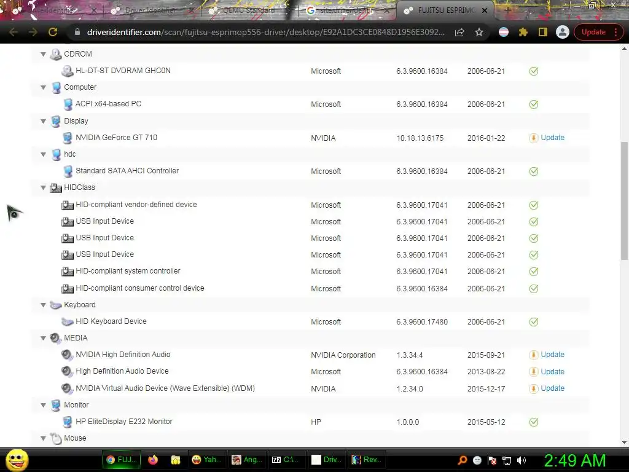
Task: Click Update link for NVIDIA High Definition Audio
Action: point(552,355)
